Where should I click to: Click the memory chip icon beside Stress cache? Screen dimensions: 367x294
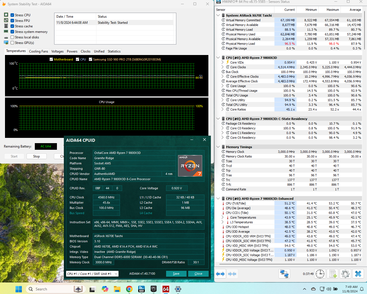(x=6, y=26)
